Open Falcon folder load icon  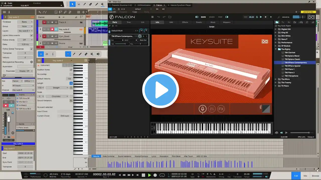(170, 17)
